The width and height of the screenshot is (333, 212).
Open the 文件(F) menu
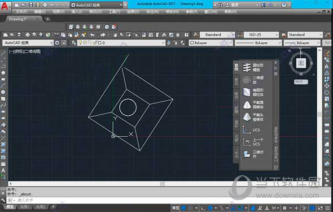point(21,12)
